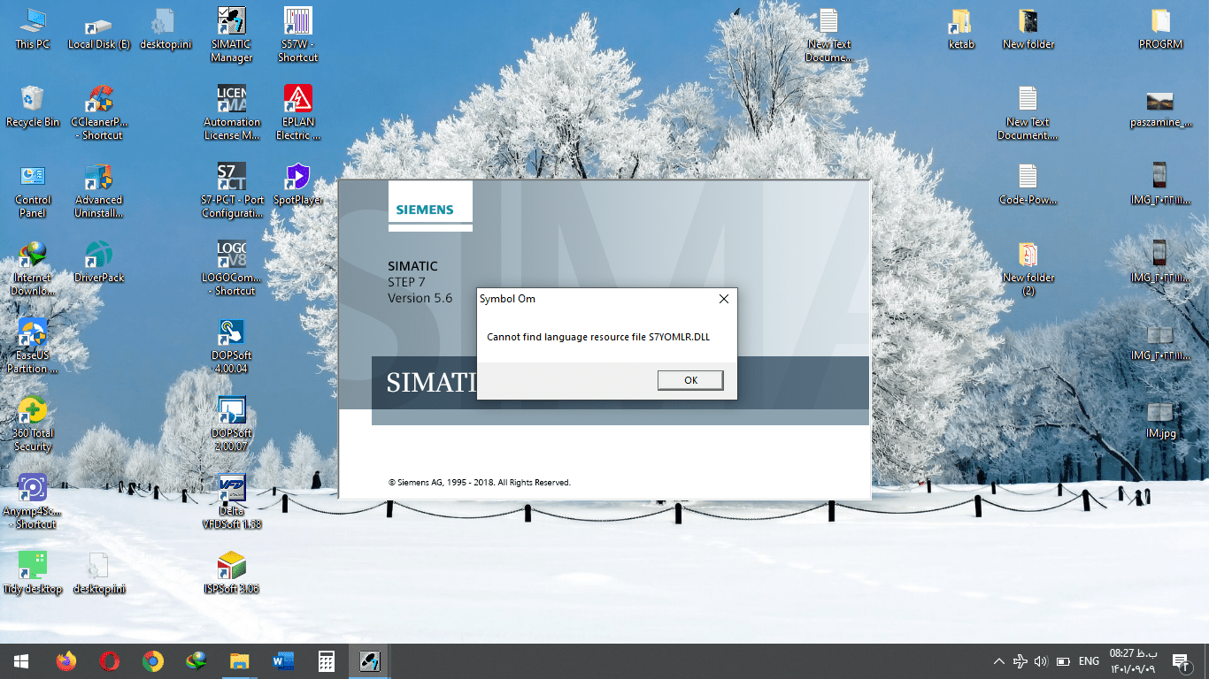This screenshot has height=679, width=1209.
Task: Select the LOGOComfort shortcut icon
Action: [232, 268]
